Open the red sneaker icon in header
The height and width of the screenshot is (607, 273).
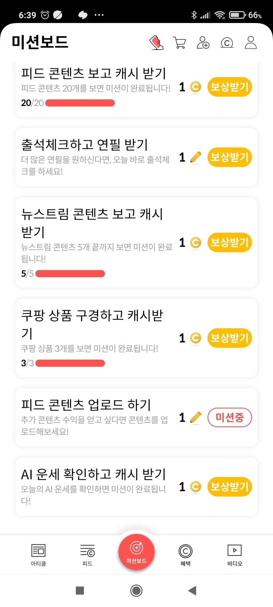tap(157, 42)
